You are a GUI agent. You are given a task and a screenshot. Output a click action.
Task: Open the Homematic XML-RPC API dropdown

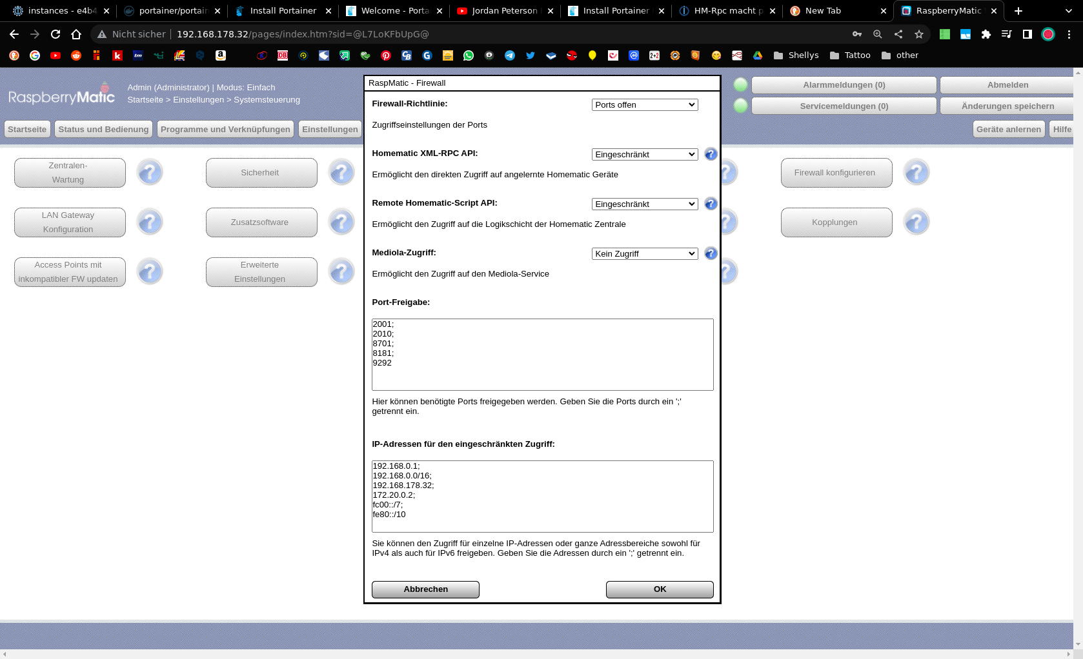(x=645, y=154)
